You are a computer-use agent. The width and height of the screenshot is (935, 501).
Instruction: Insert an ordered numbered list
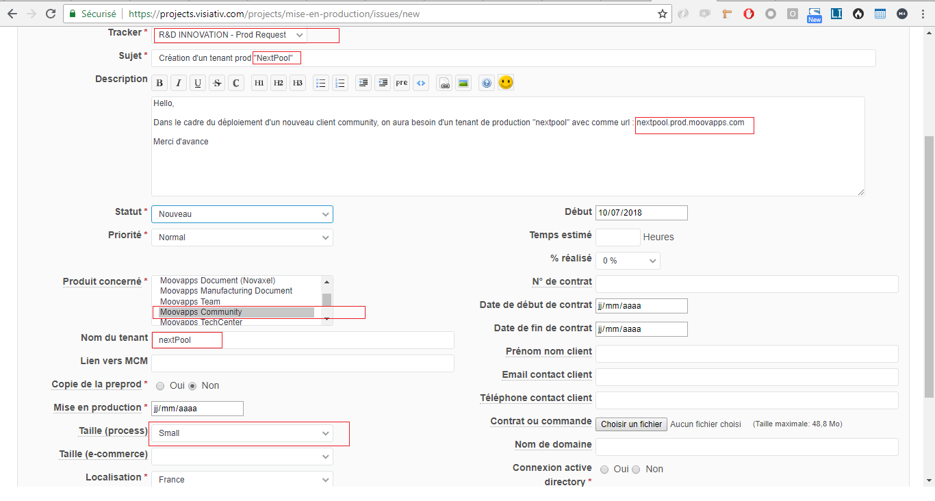340,83
